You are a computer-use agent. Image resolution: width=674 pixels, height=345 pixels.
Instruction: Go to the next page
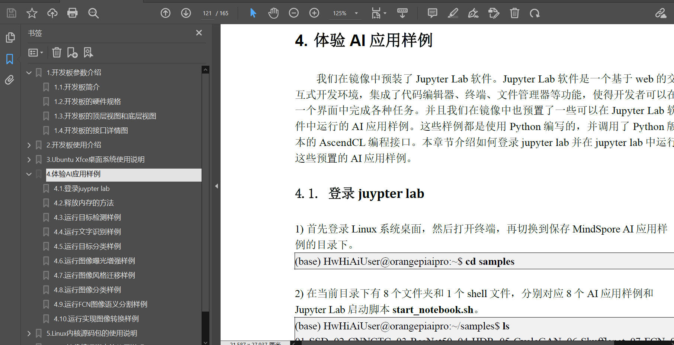(186, 13)
